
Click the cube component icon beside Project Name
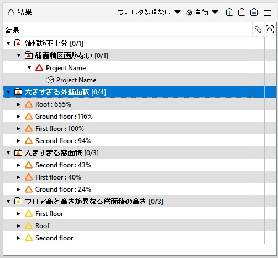tap(50, 80)
